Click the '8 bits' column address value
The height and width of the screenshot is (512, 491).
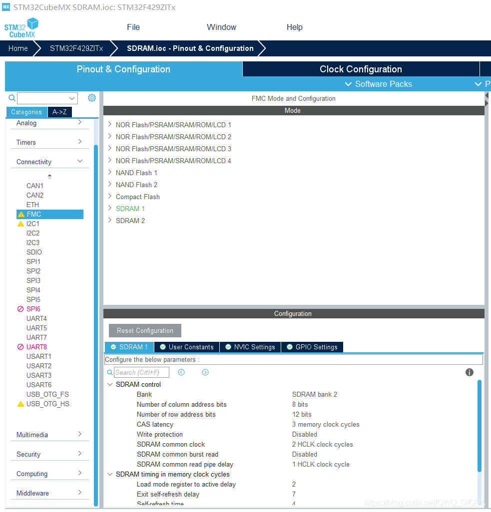pyautogui.click(x=300, y=405)
